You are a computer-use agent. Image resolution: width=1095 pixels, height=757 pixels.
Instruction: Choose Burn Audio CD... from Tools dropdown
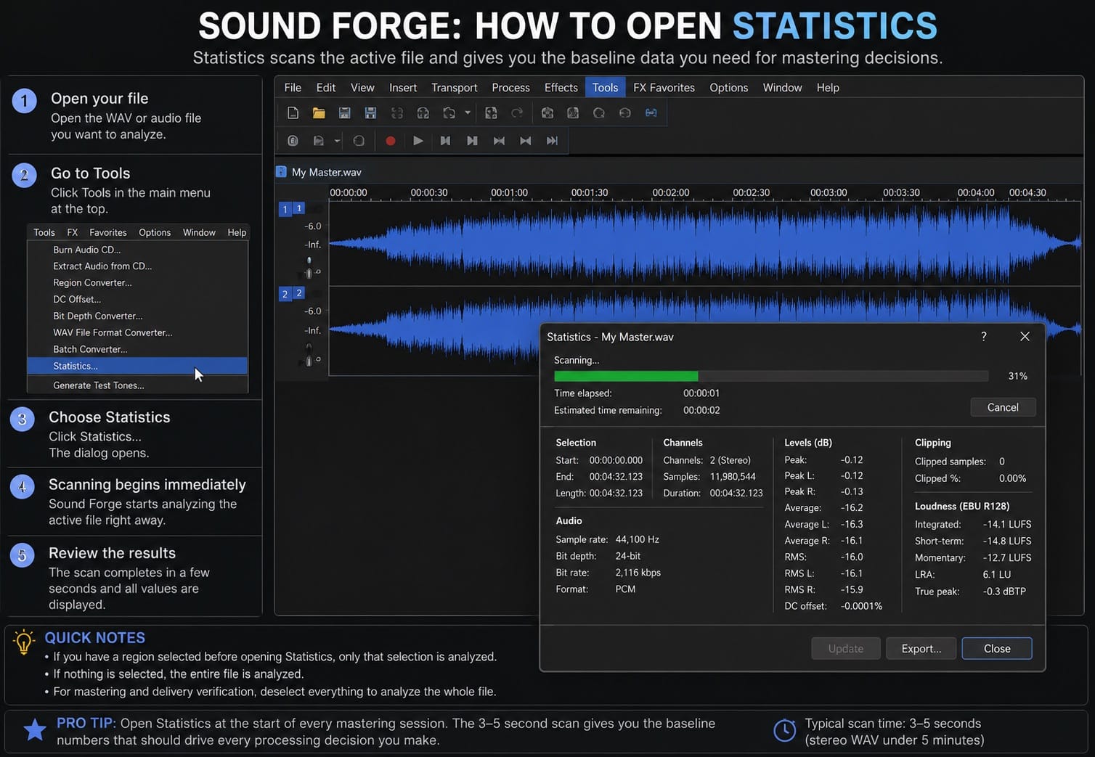point(138,250)
